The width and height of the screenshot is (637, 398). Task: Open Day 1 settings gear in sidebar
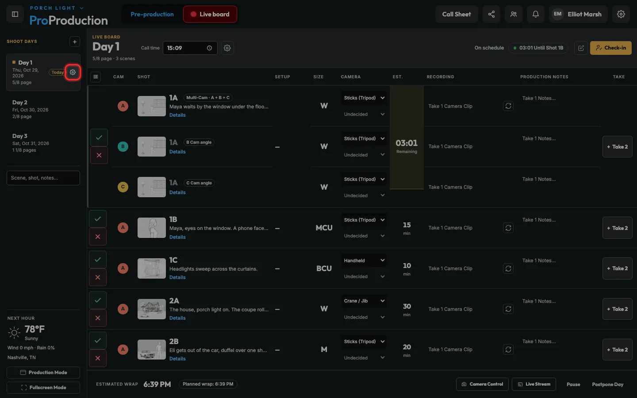tap(73, 72)
